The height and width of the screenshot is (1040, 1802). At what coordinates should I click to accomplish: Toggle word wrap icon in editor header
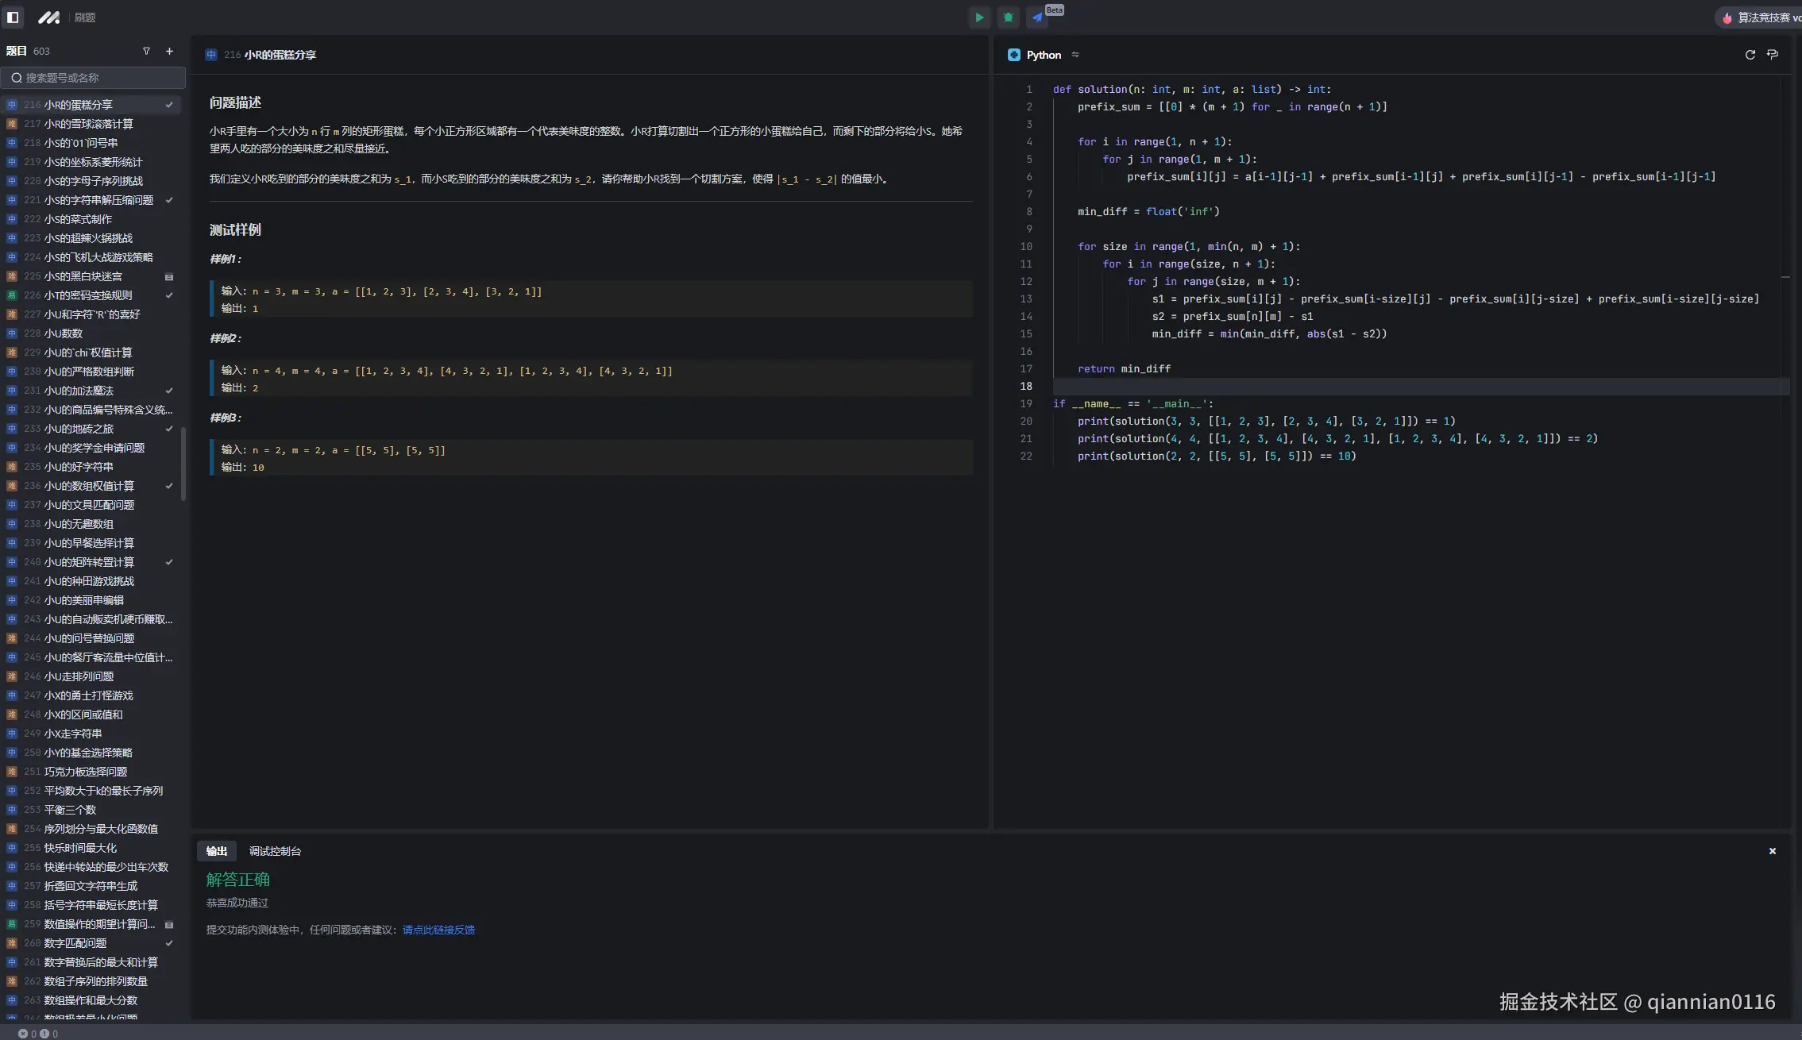(x=1773, y=55)
